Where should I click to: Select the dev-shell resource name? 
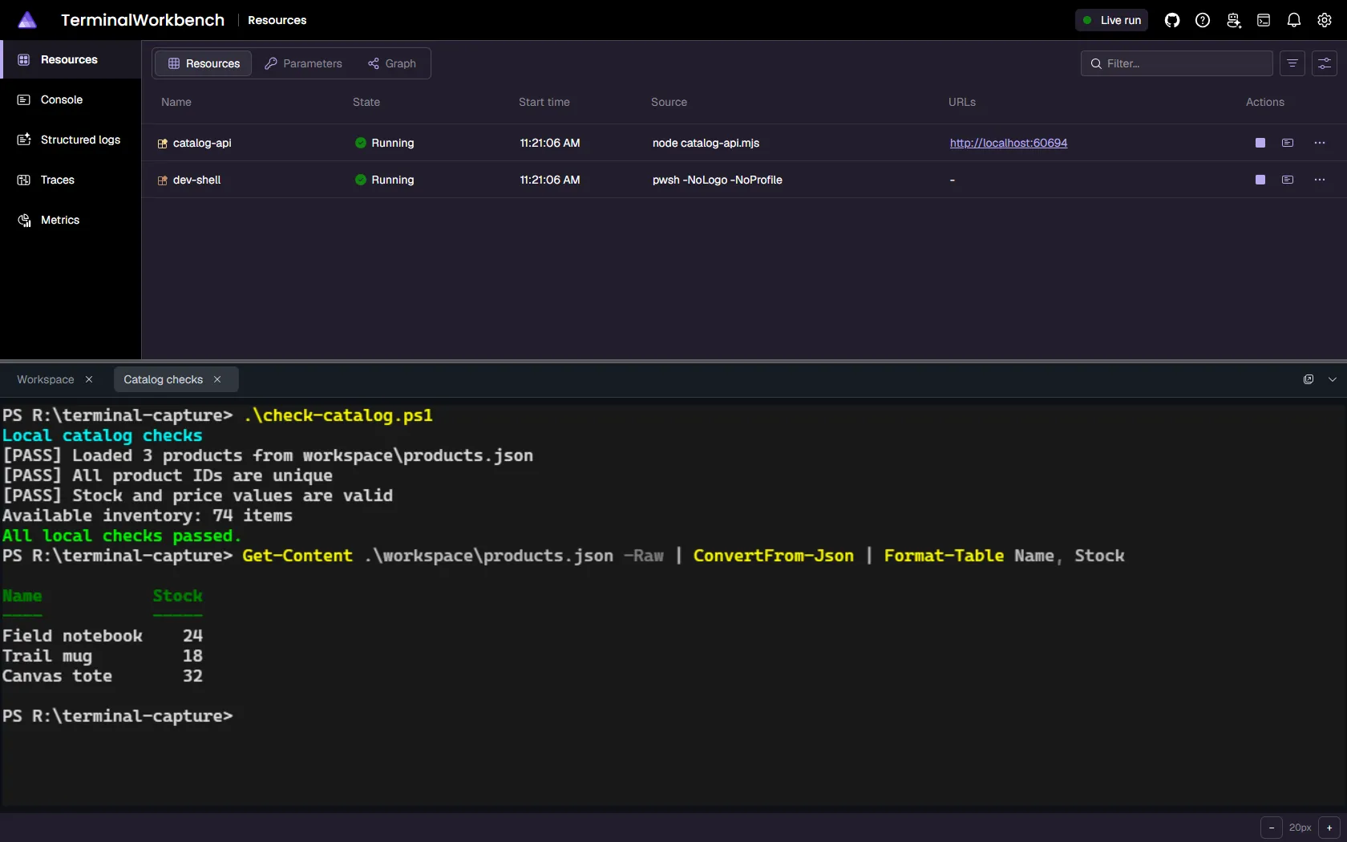(x=196, y=180)
